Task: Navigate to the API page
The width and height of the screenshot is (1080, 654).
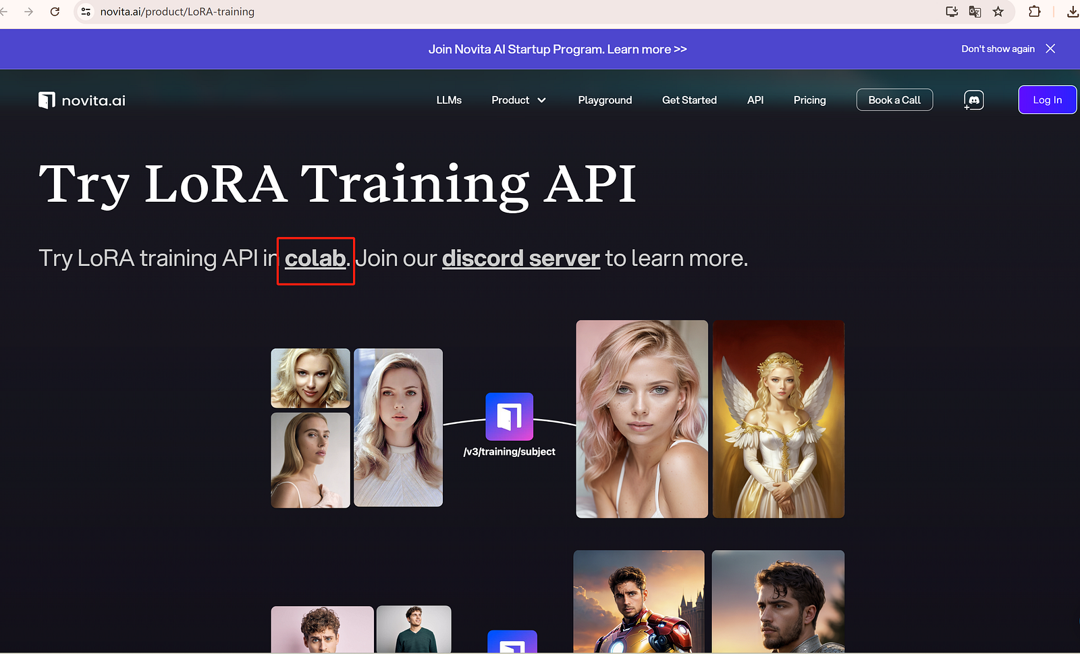Action: pos(755,100)
